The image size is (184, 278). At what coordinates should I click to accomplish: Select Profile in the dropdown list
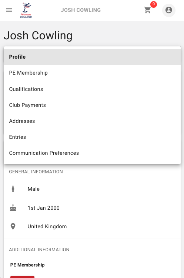click(x=92, y=57)
